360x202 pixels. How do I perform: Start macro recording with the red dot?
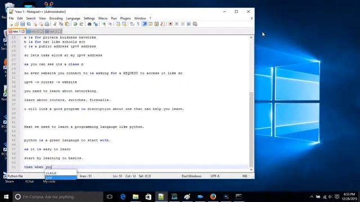[x=170, y=24]
